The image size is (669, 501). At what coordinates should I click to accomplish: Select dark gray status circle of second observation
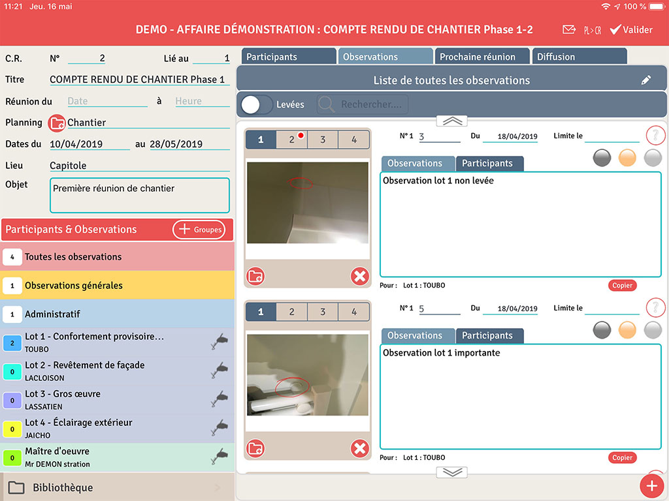pos(602,329)
